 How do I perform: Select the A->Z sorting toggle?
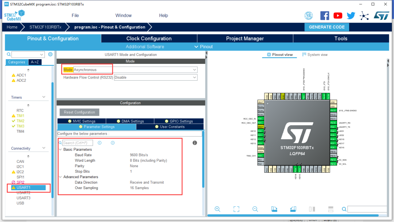tap(35, 62)
